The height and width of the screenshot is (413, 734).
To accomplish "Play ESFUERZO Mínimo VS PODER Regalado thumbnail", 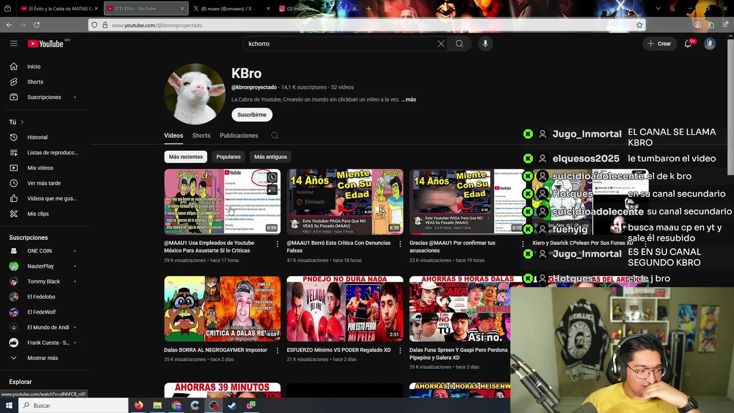I will click(345, 309).
